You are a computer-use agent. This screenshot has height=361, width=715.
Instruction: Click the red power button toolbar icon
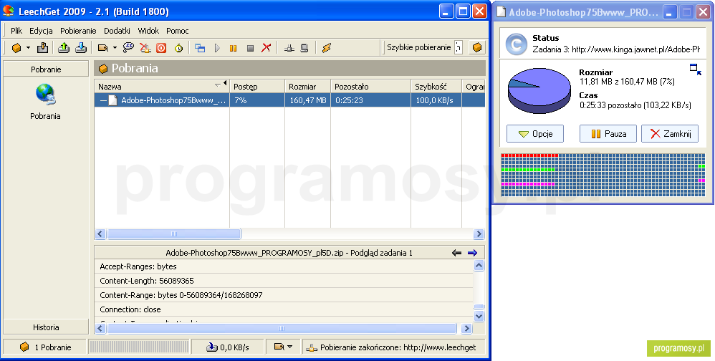coord(161,47)
